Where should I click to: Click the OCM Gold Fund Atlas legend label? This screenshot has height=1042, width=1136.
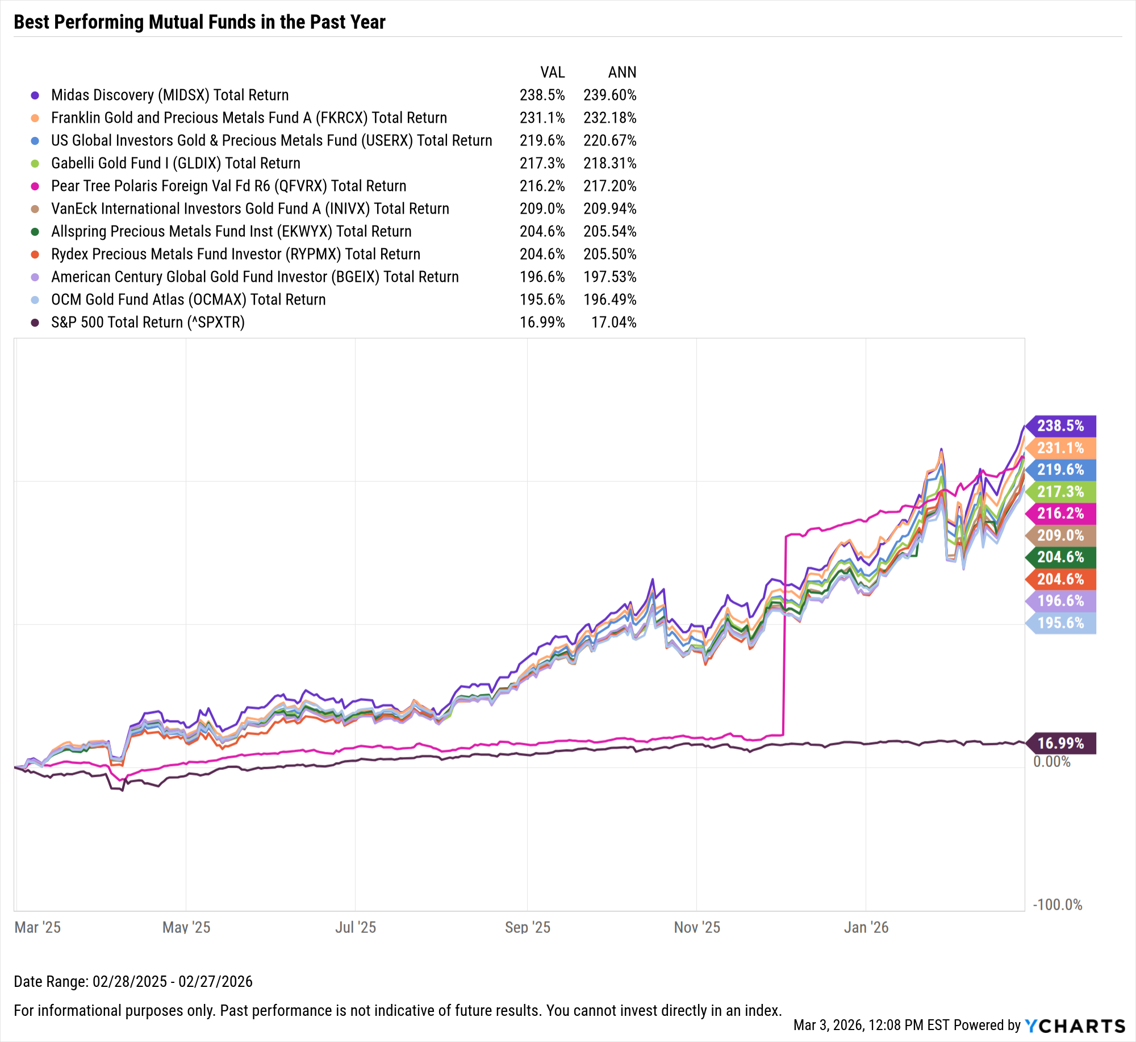coord(188,299)
